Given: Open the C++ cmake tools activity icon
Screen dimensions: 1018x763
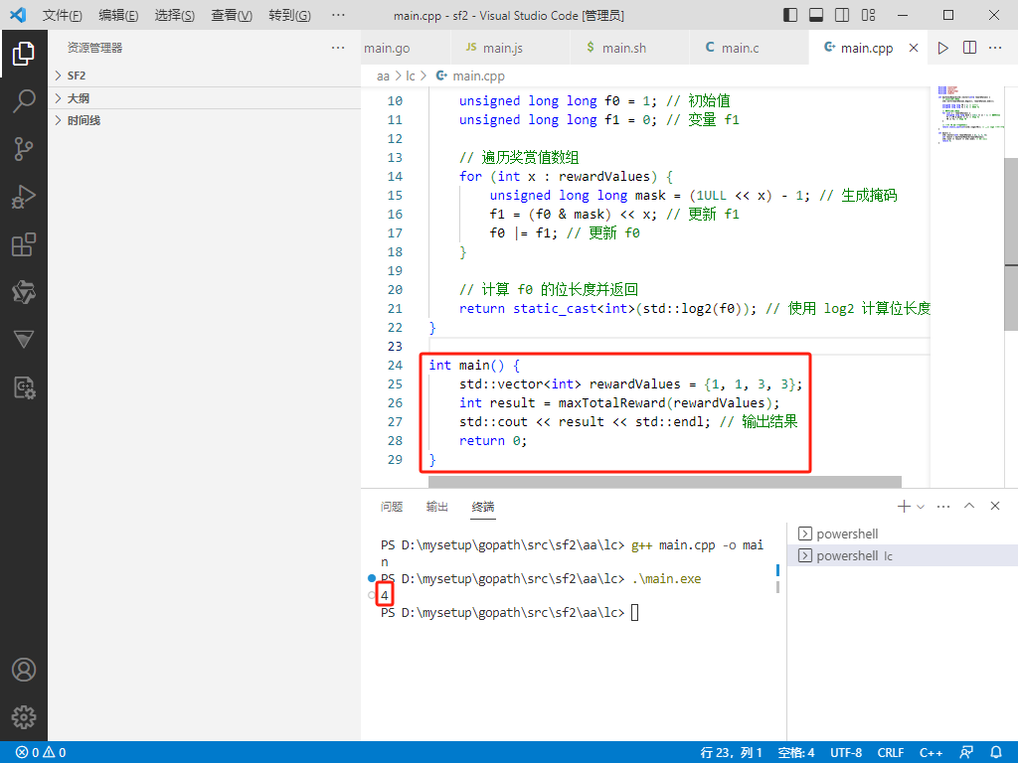Looking at the screenshot, I should click(x=24, y=387).
